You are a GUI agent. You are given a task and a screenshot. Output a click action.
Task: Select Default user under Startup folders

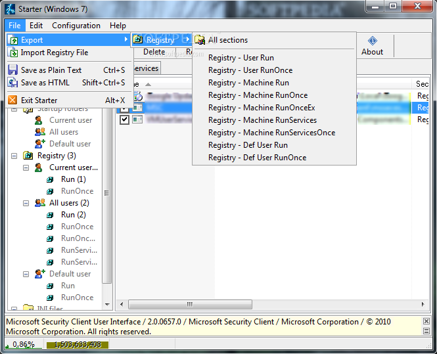click(x=70, y=144)
